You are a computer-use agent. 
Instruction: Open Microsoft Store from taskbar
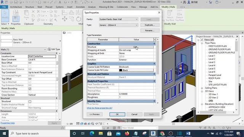point(109,134)
